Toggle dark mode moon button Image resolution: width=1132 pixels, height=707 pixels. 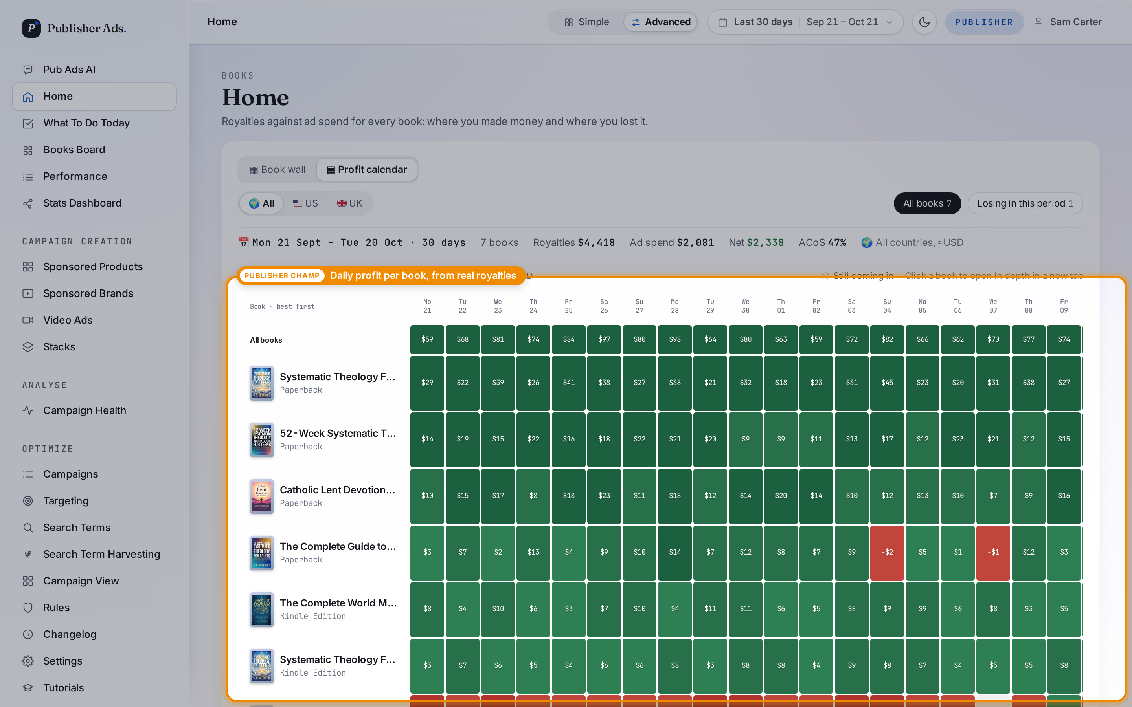[924, 22]
